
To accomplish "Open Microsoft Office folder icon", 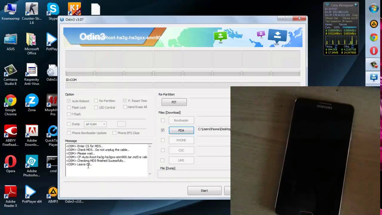I will [32, 44].
